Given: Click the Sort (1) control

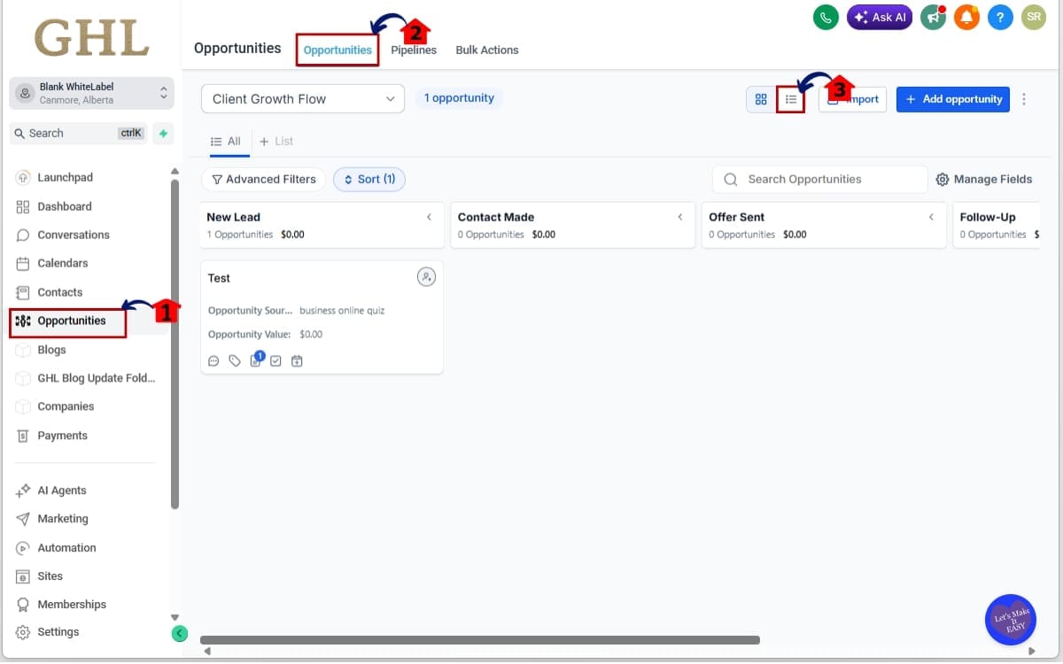Looking at the screenshot, I should click(369, 179).
